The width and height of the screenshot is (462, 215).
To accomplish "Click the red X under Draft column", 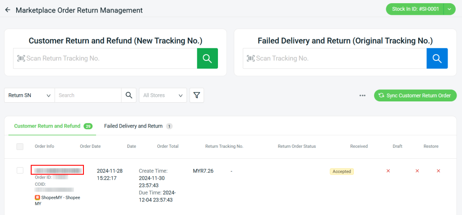I will pos(417,171).
